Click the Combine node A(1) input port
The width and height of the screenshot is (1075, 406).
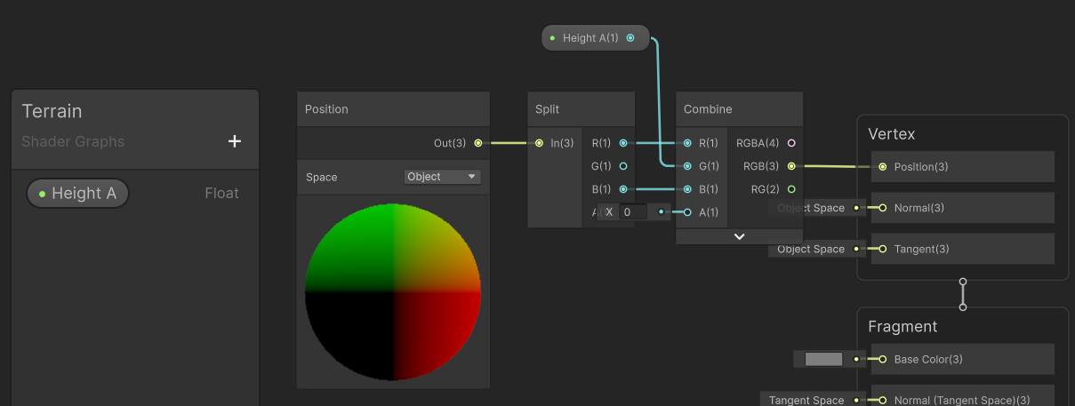pyautogui.click(x=687, y=212)
